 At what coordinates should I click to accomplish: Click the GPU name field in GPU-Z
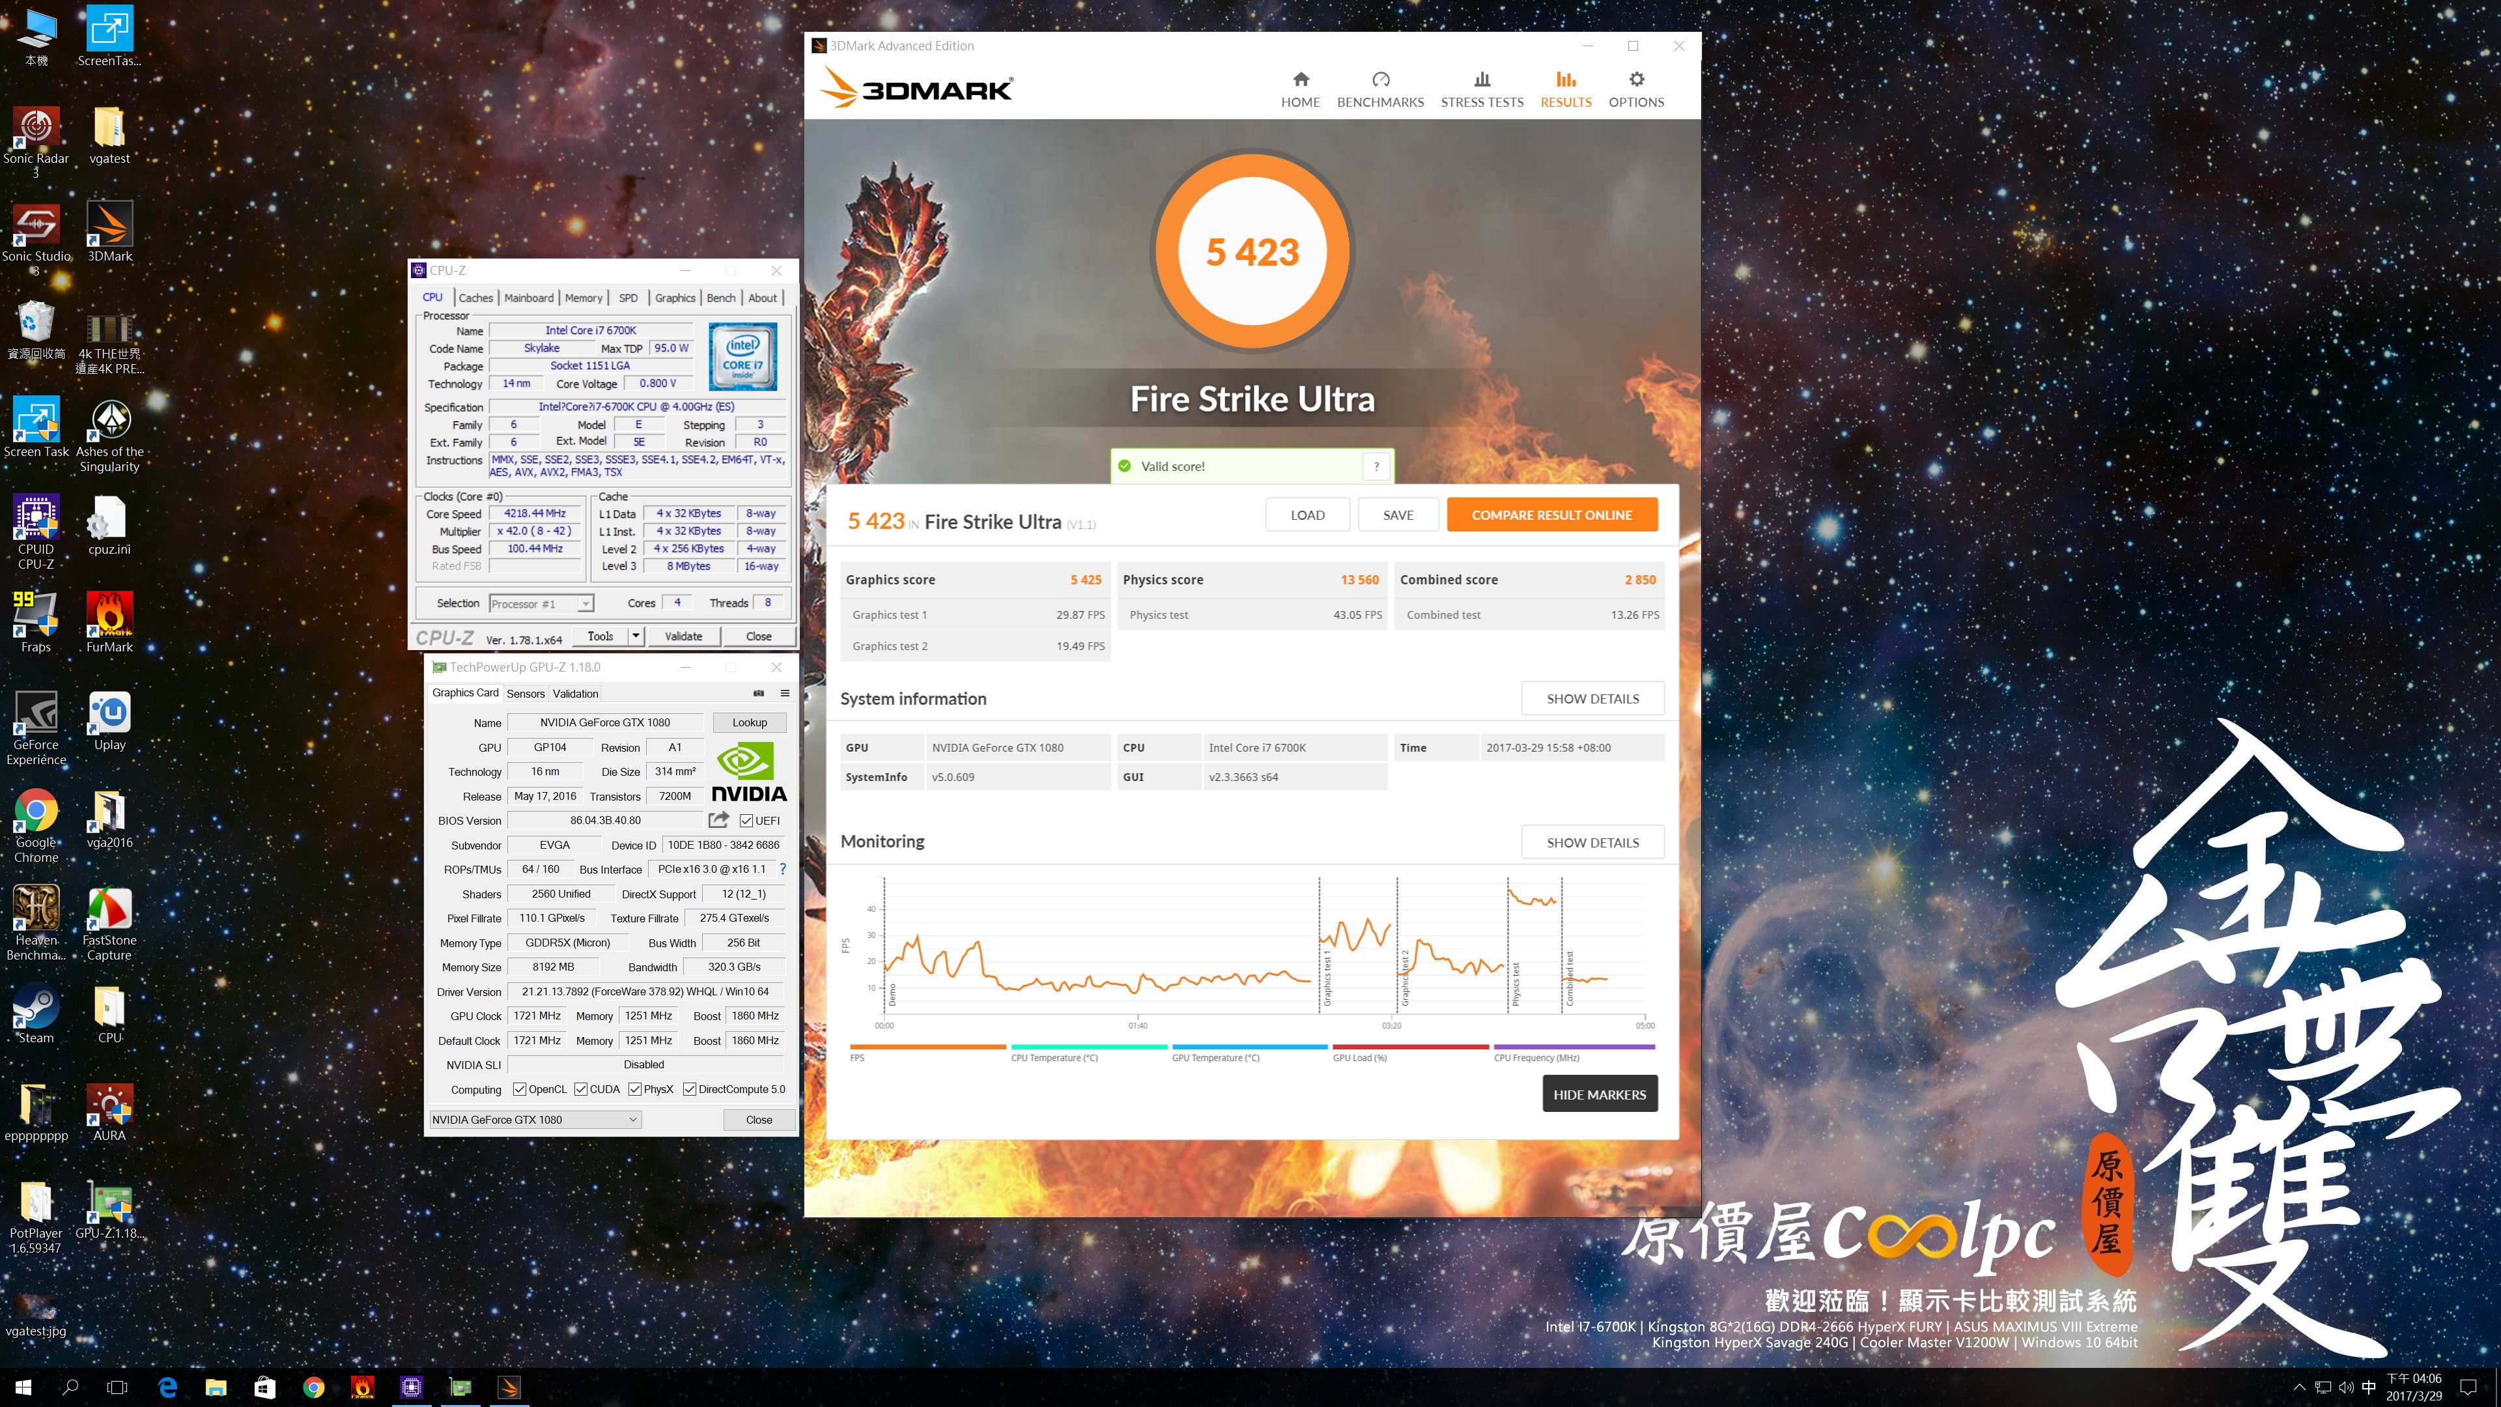tap(604, 722)
